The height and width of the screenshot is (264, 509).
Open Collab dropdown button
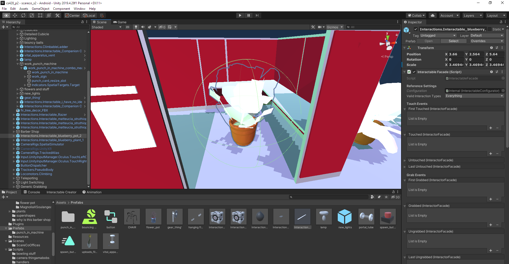point(416,15)
